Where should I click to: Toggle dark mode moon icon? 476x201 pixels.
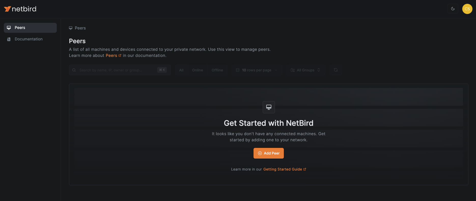(453, 9)
